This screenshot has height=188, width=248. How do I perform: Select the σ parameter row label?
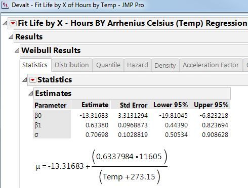36,135
